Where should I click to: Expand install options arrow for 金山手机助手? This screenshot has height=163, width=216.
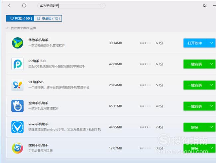tap(211, 106)
